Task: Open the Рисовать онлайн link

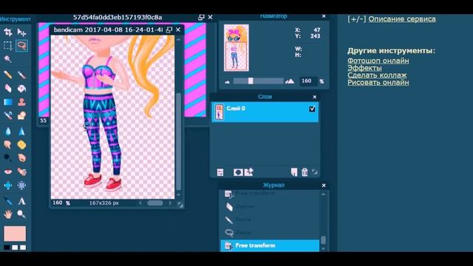Action: [378, 82]
